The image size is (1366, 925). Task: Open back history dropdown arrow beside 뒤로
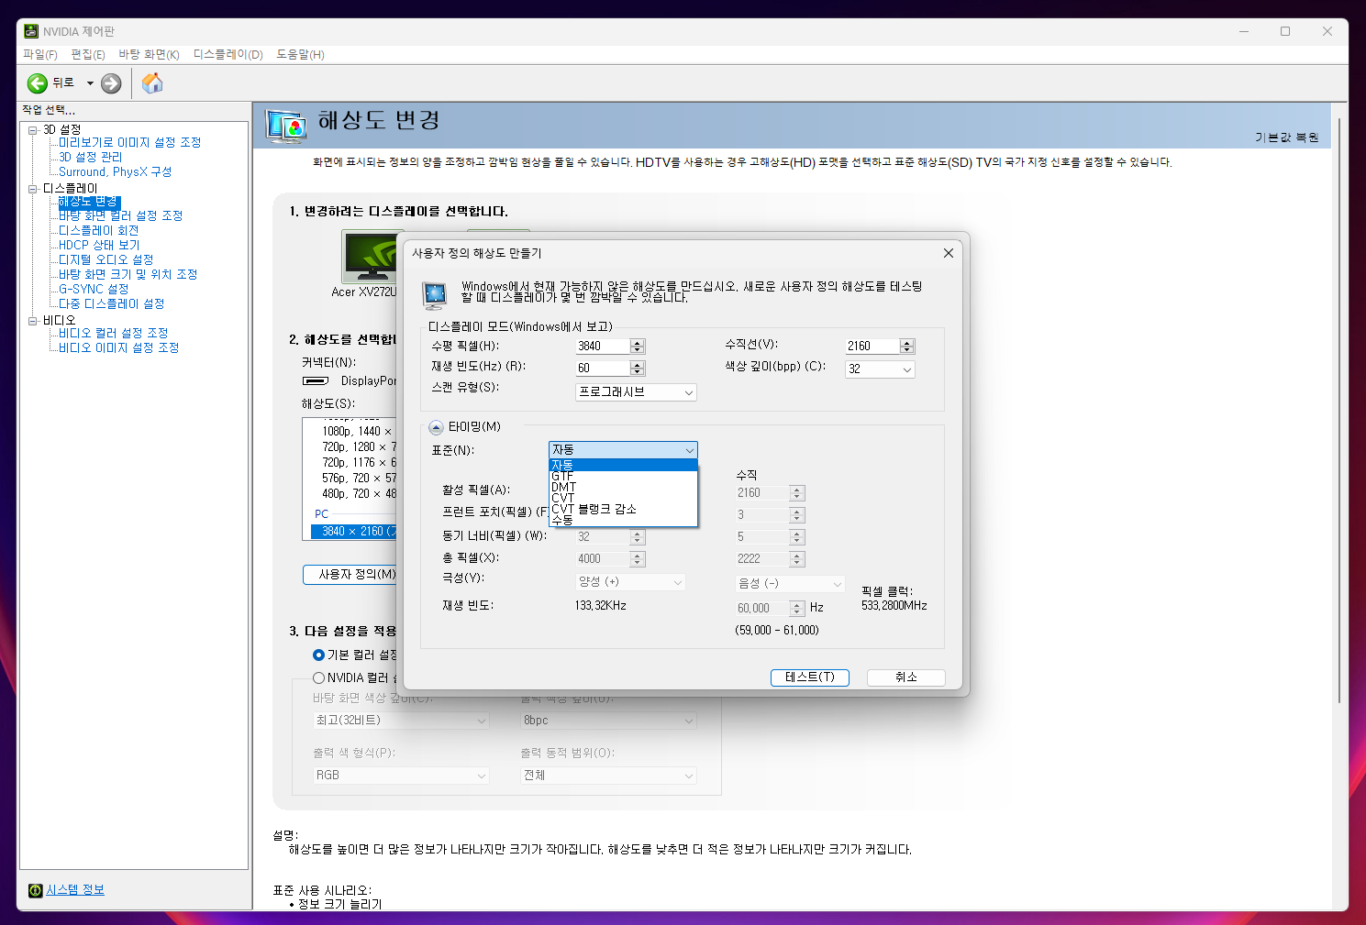tap(90, 83)
